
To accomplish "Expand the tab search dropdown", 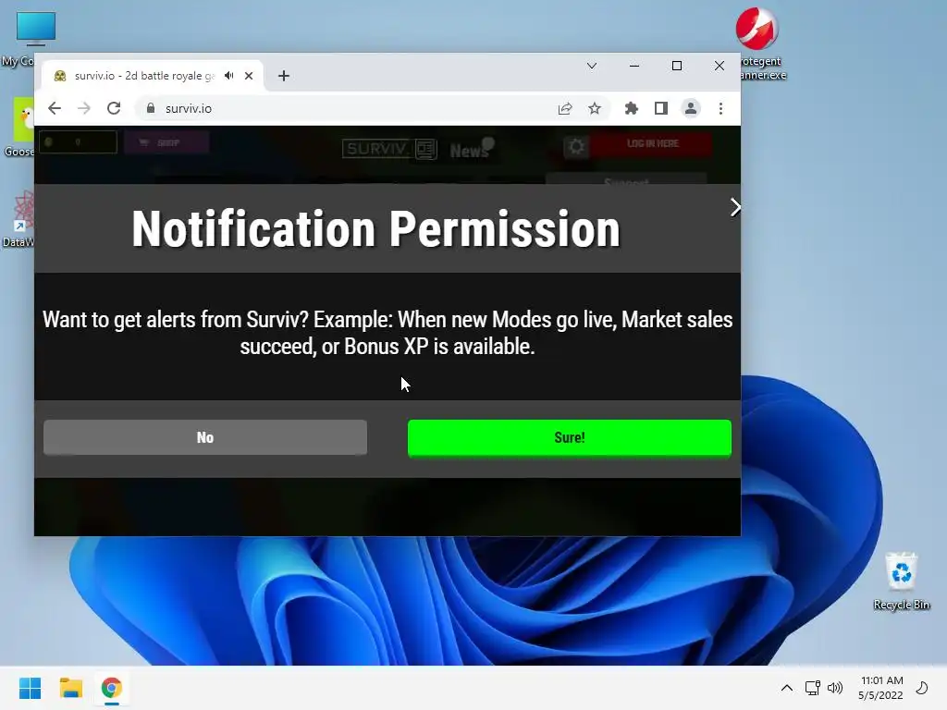I will coord(592,66).
